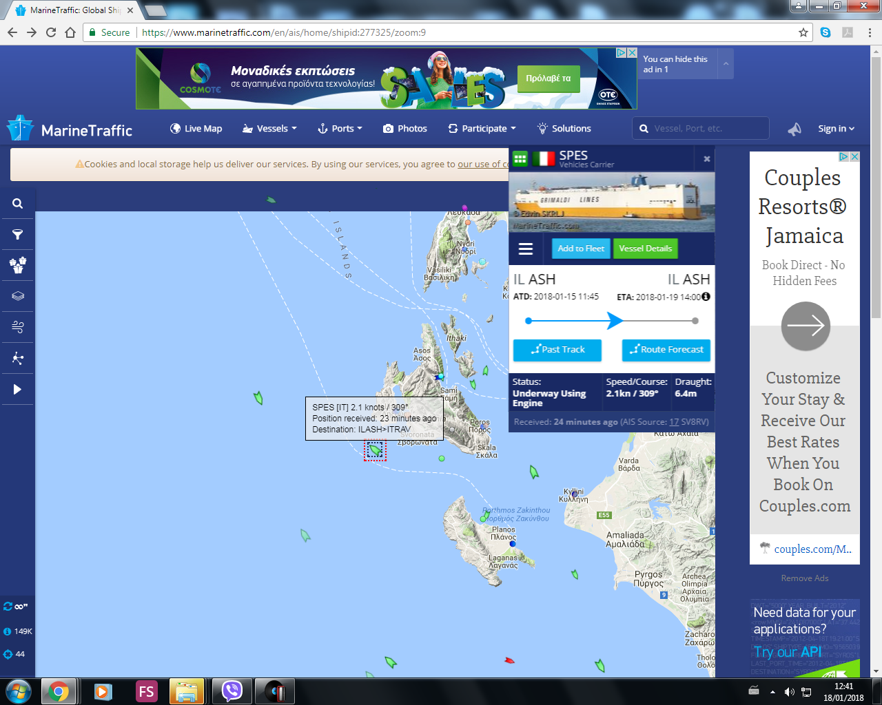Expand the Participate menu
The width and height of the screenshot is (882, 705).
pos(482,129)
